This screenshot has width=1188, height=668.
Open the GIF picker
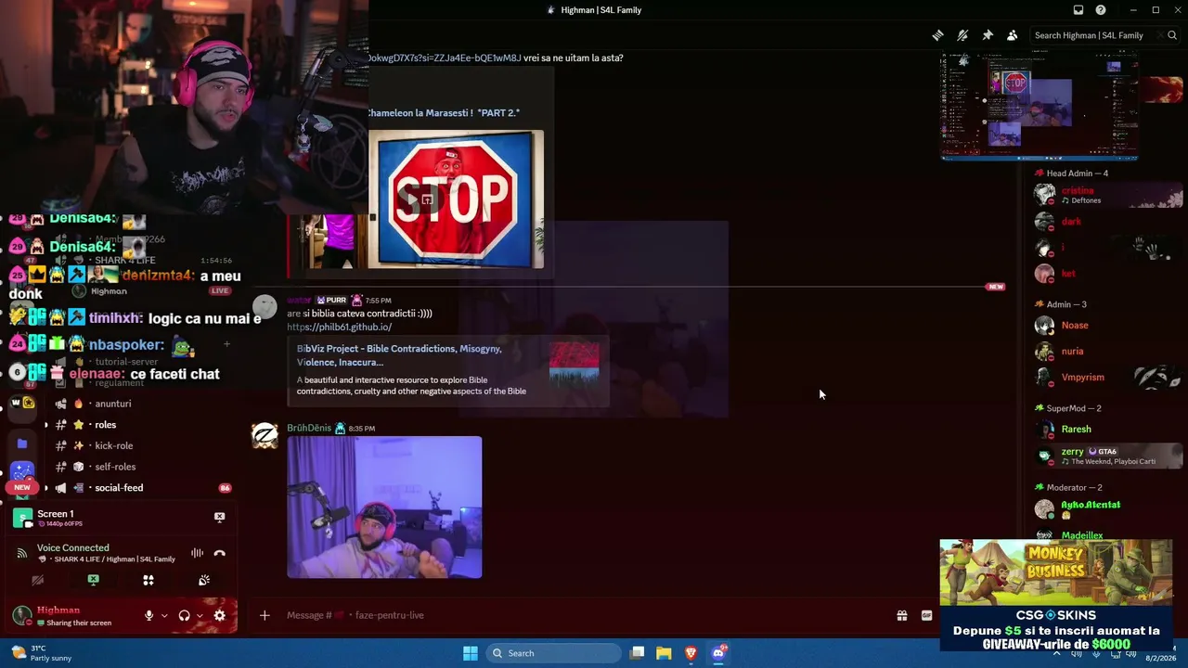point(926,615)
